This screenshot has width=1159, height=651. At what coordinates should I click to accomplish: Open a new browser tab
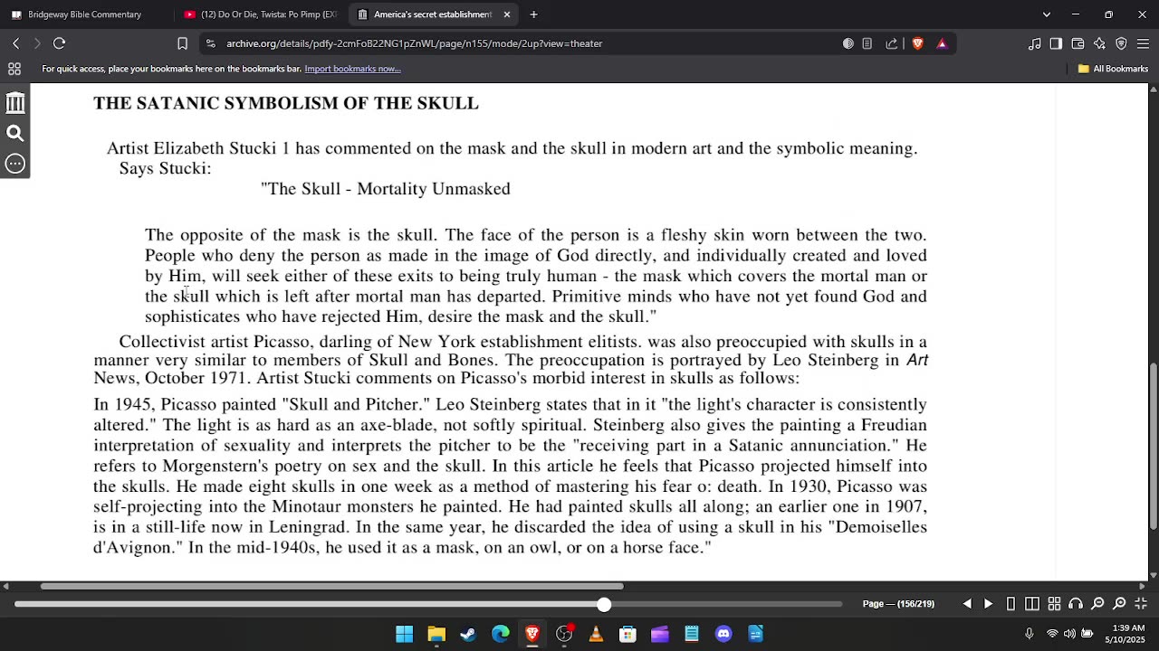click(533, 14)
